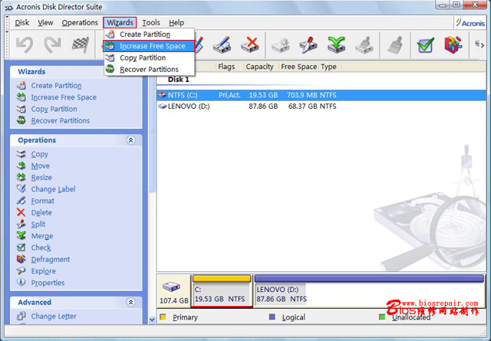Click the Change Letter icon
The width and height of the screenshot is (491, 341).
point(21,316)
